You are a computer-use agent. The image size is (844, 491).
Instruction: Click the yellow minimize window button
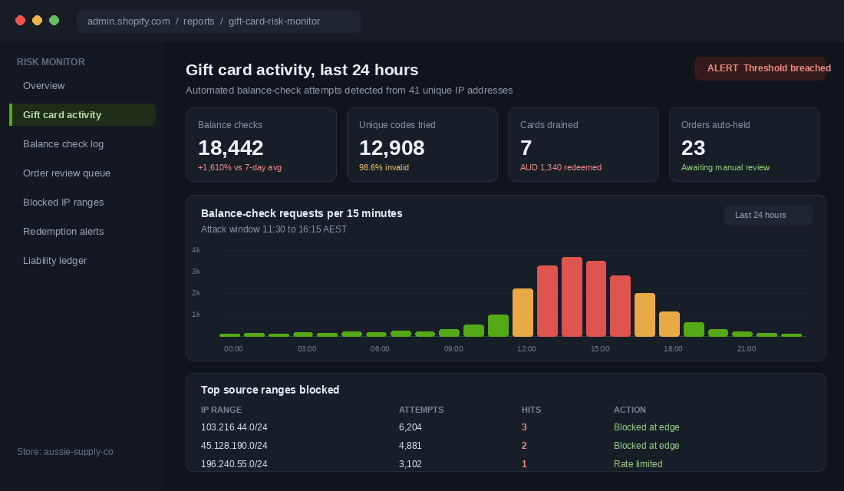pos(37,21)
